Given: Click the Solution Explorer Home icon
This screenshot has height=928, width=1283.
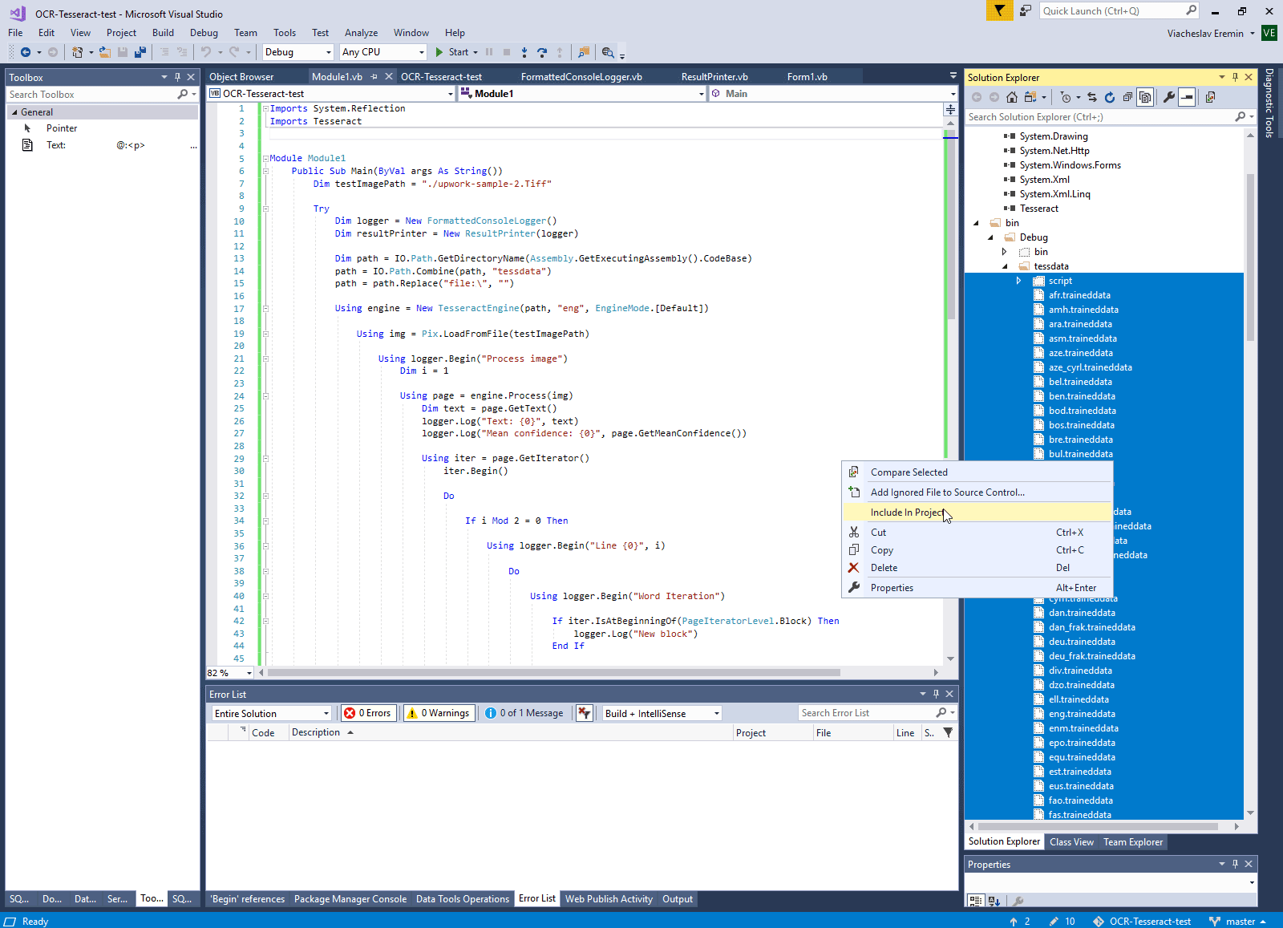Looking at the screenshot, I should point(1012,97).
